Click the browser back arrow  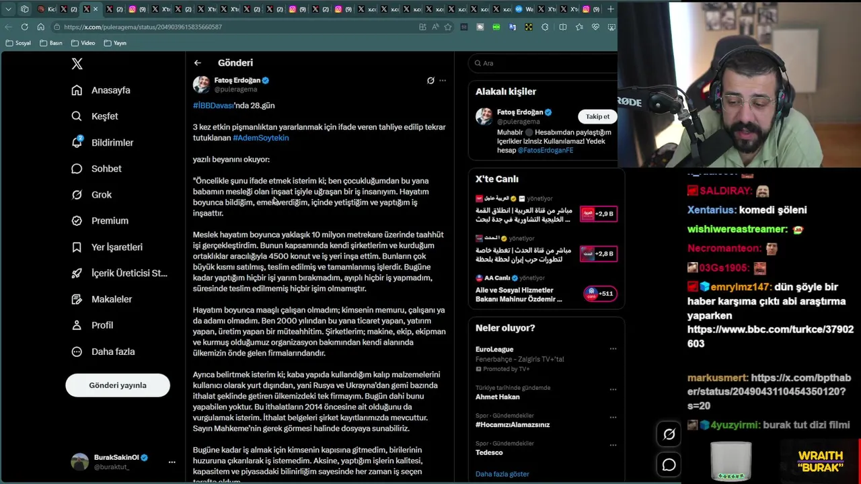point(8,27)
